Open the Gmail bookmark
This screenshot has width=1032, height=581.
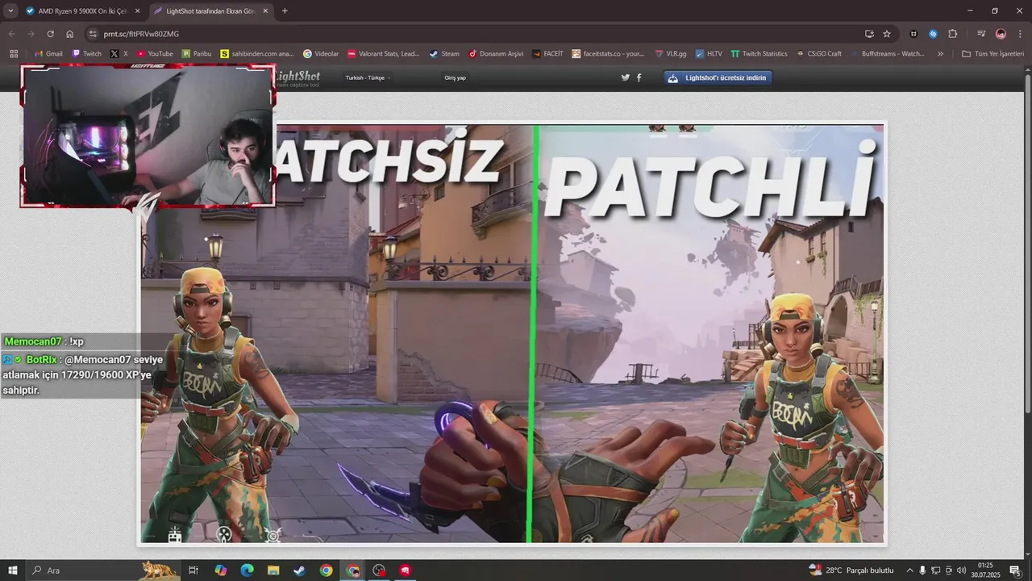click(48, 53)
